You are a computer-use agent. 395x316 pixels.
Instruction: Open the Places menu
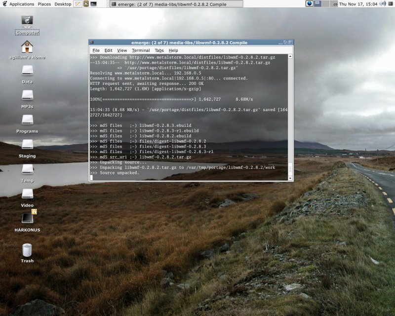point(44,4)
